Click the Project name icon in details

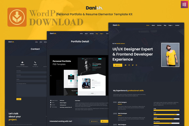point(51,100)
